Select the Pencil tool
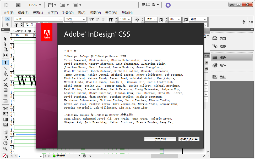Viewport: 255px width, 159px height. pyautogui.click(x=5, y=79)
